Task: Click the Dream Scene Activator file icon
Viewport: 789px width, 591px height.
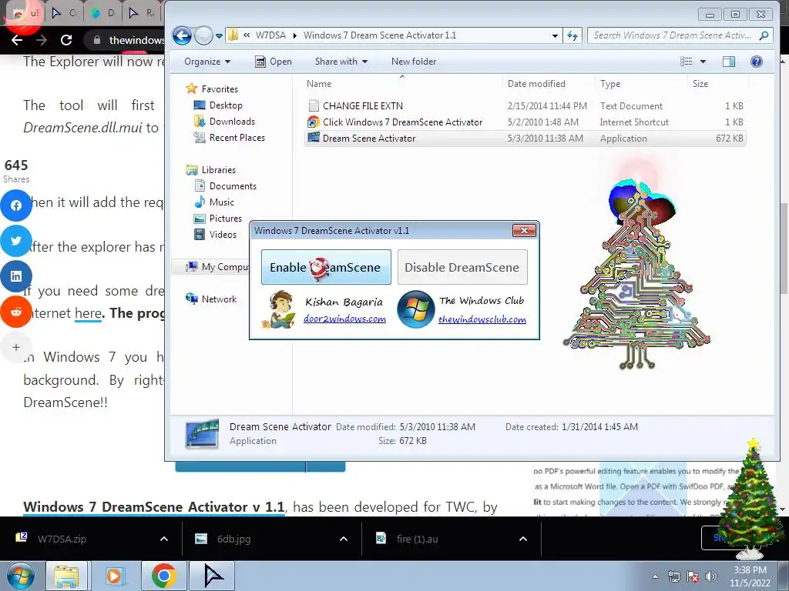Action: point(314,138)
